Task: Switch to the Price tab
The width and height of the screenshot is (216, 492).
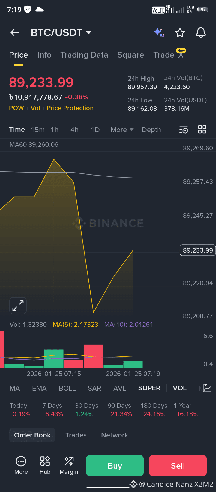Action: [x=19, y=55]
